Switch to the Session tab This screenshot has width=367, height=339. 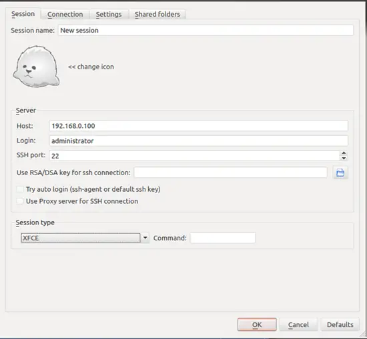[23, 14]
